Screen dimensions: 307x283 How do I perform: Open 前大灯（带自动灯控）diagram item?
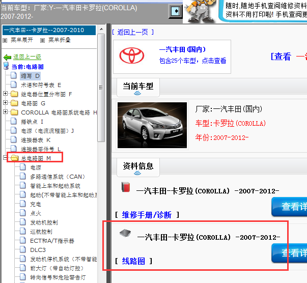57,268
